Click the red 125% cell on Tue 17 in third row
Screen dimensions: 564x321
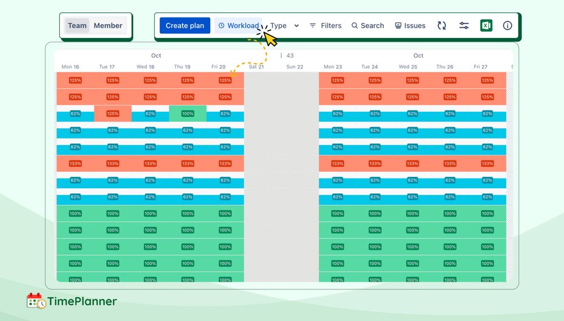point(112,114)
